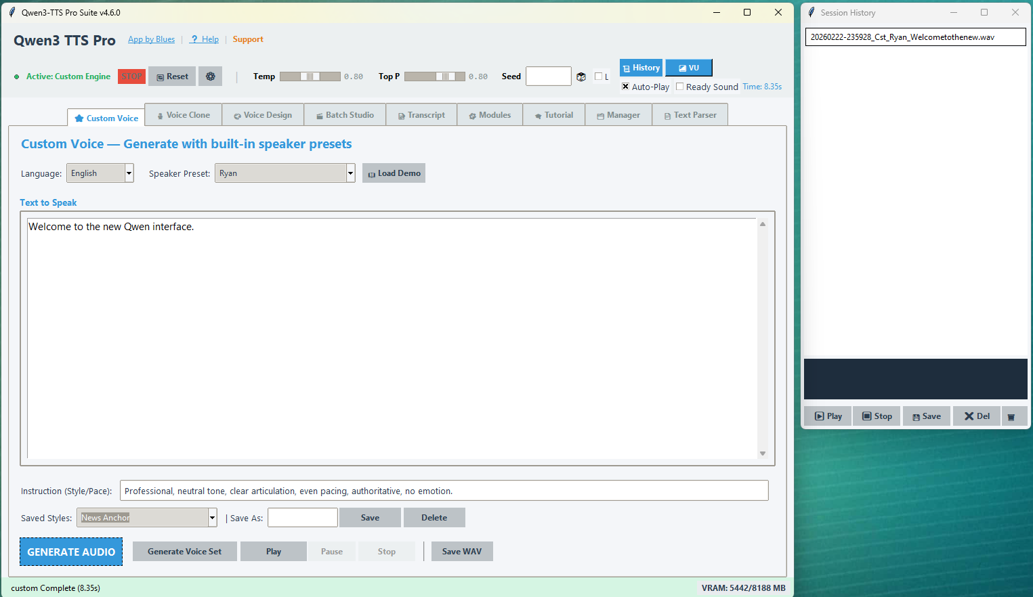Click the VU meter button
The height and width of the screenshot is (597, 1033).
[x=688, y=68]
